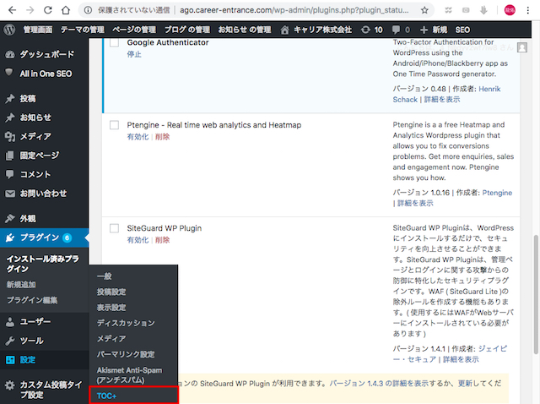Open ツール in the sidebar
Image resolution: width=540 pixels, height=404 pixels.
coord(31,341)
